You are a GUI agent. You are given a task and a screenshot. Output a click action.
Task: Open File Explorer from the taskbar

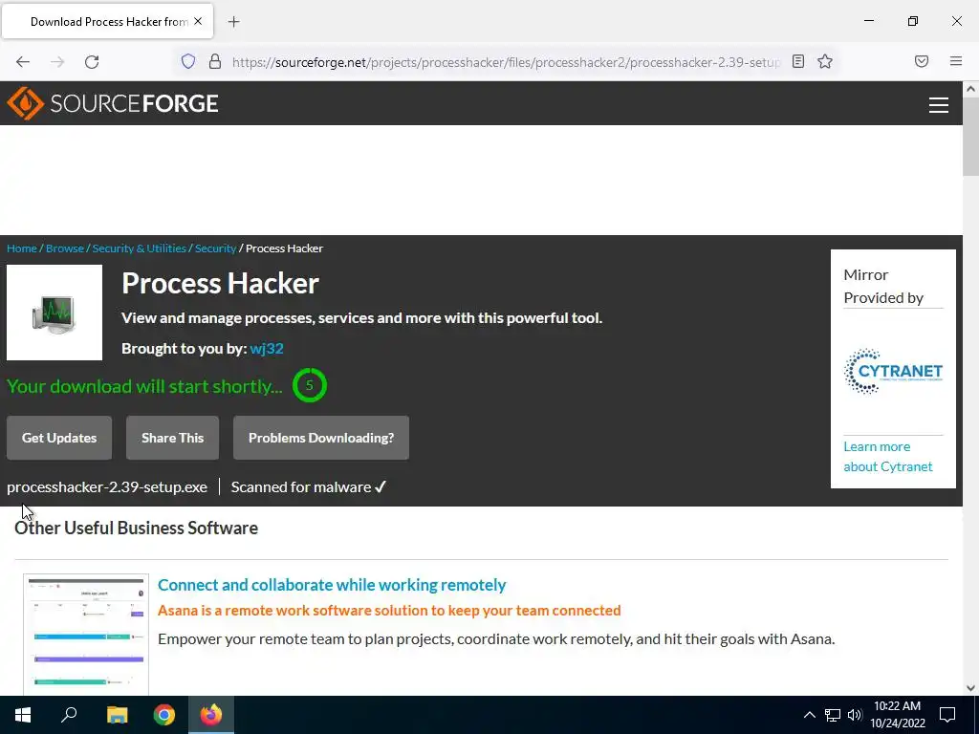point(117,715)
